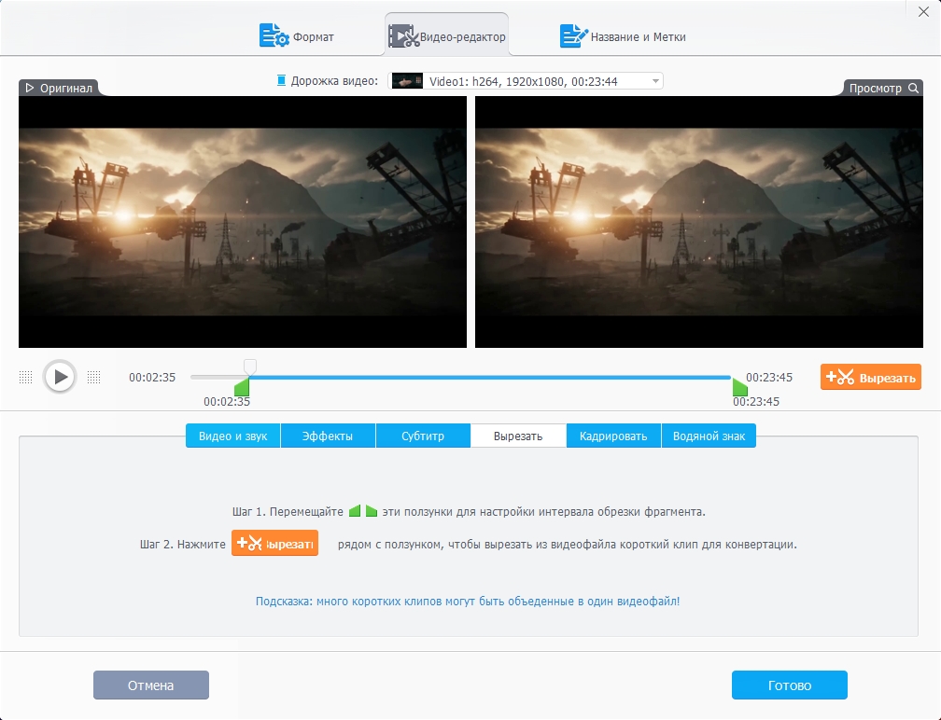Viewport: 941px width, 720px height.
Task: Confirm with the Готово button
Action: (789, 685)
